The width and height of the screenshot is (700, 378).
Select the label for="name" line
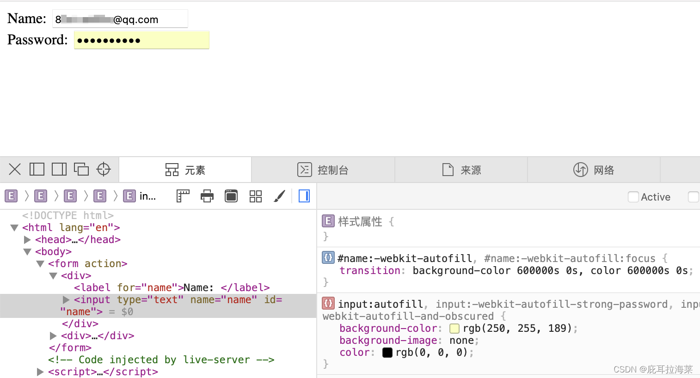(x=172, y=288)
